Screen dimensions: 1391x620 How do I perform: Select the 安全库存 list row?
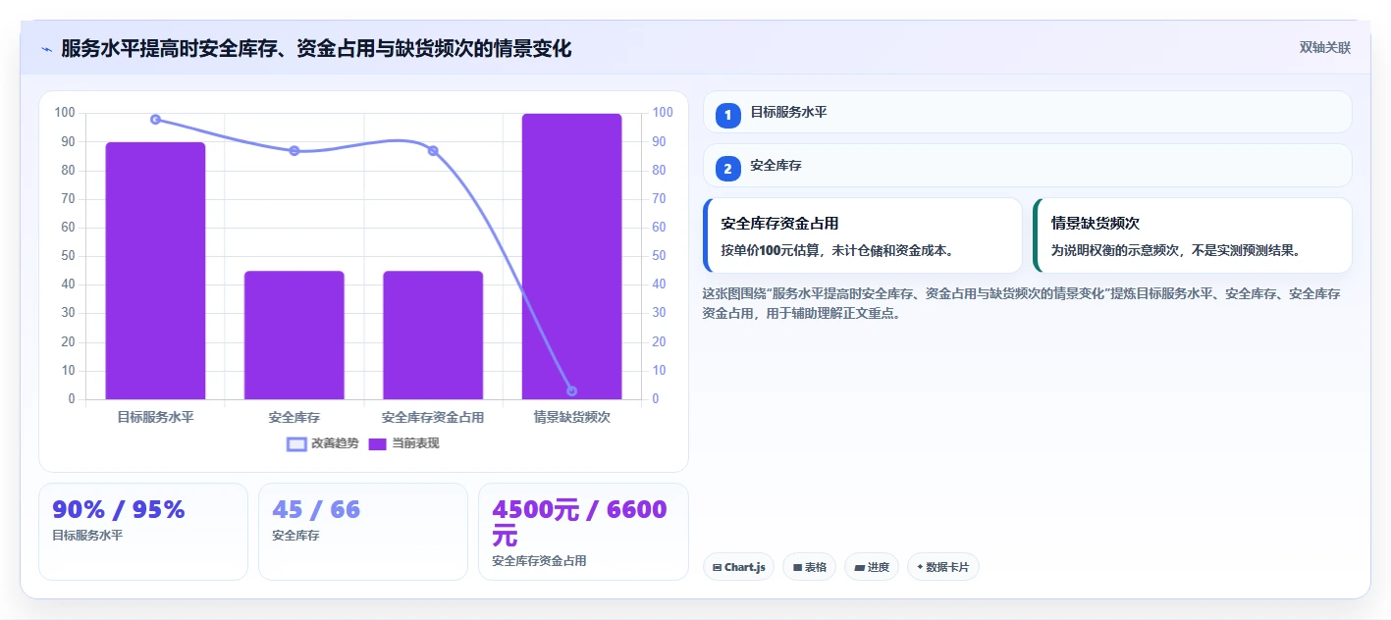click(1028, 166)
